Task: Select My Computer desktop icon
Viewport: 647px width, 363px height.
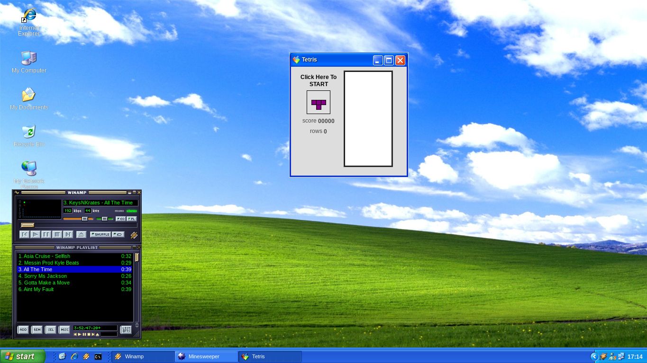Action: click(29, 62)
